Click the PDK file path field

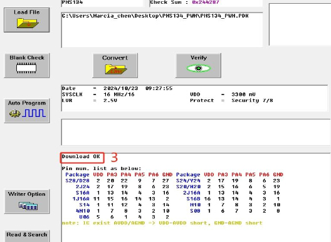point(162,30)
